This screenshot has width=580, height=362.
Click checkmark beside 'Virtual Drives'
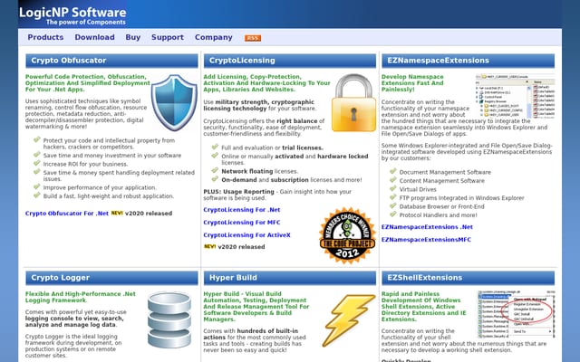pyautogui.click(x=392, y=189)
